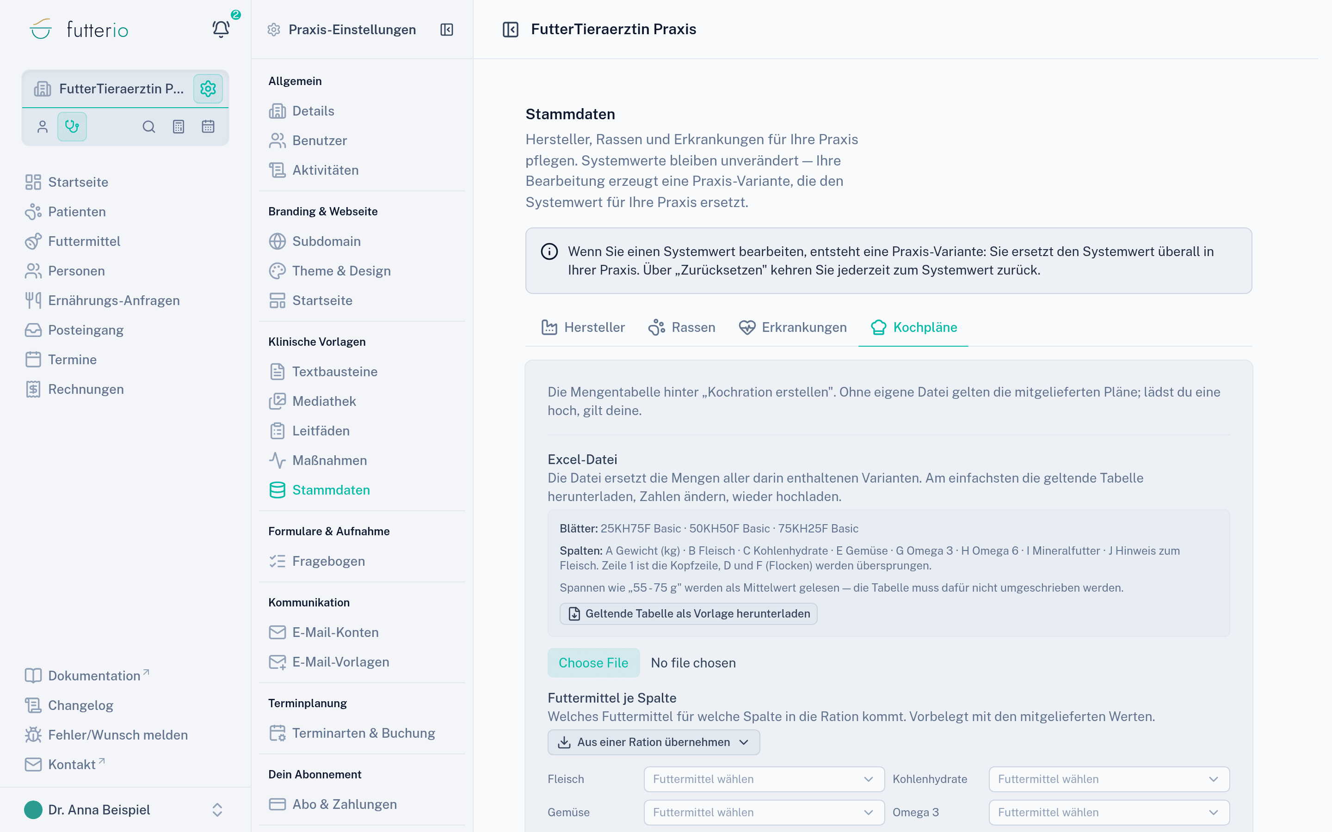Go to Startseite in main navigation
This screenshot has height=832, width=1332.
[67, 182]
